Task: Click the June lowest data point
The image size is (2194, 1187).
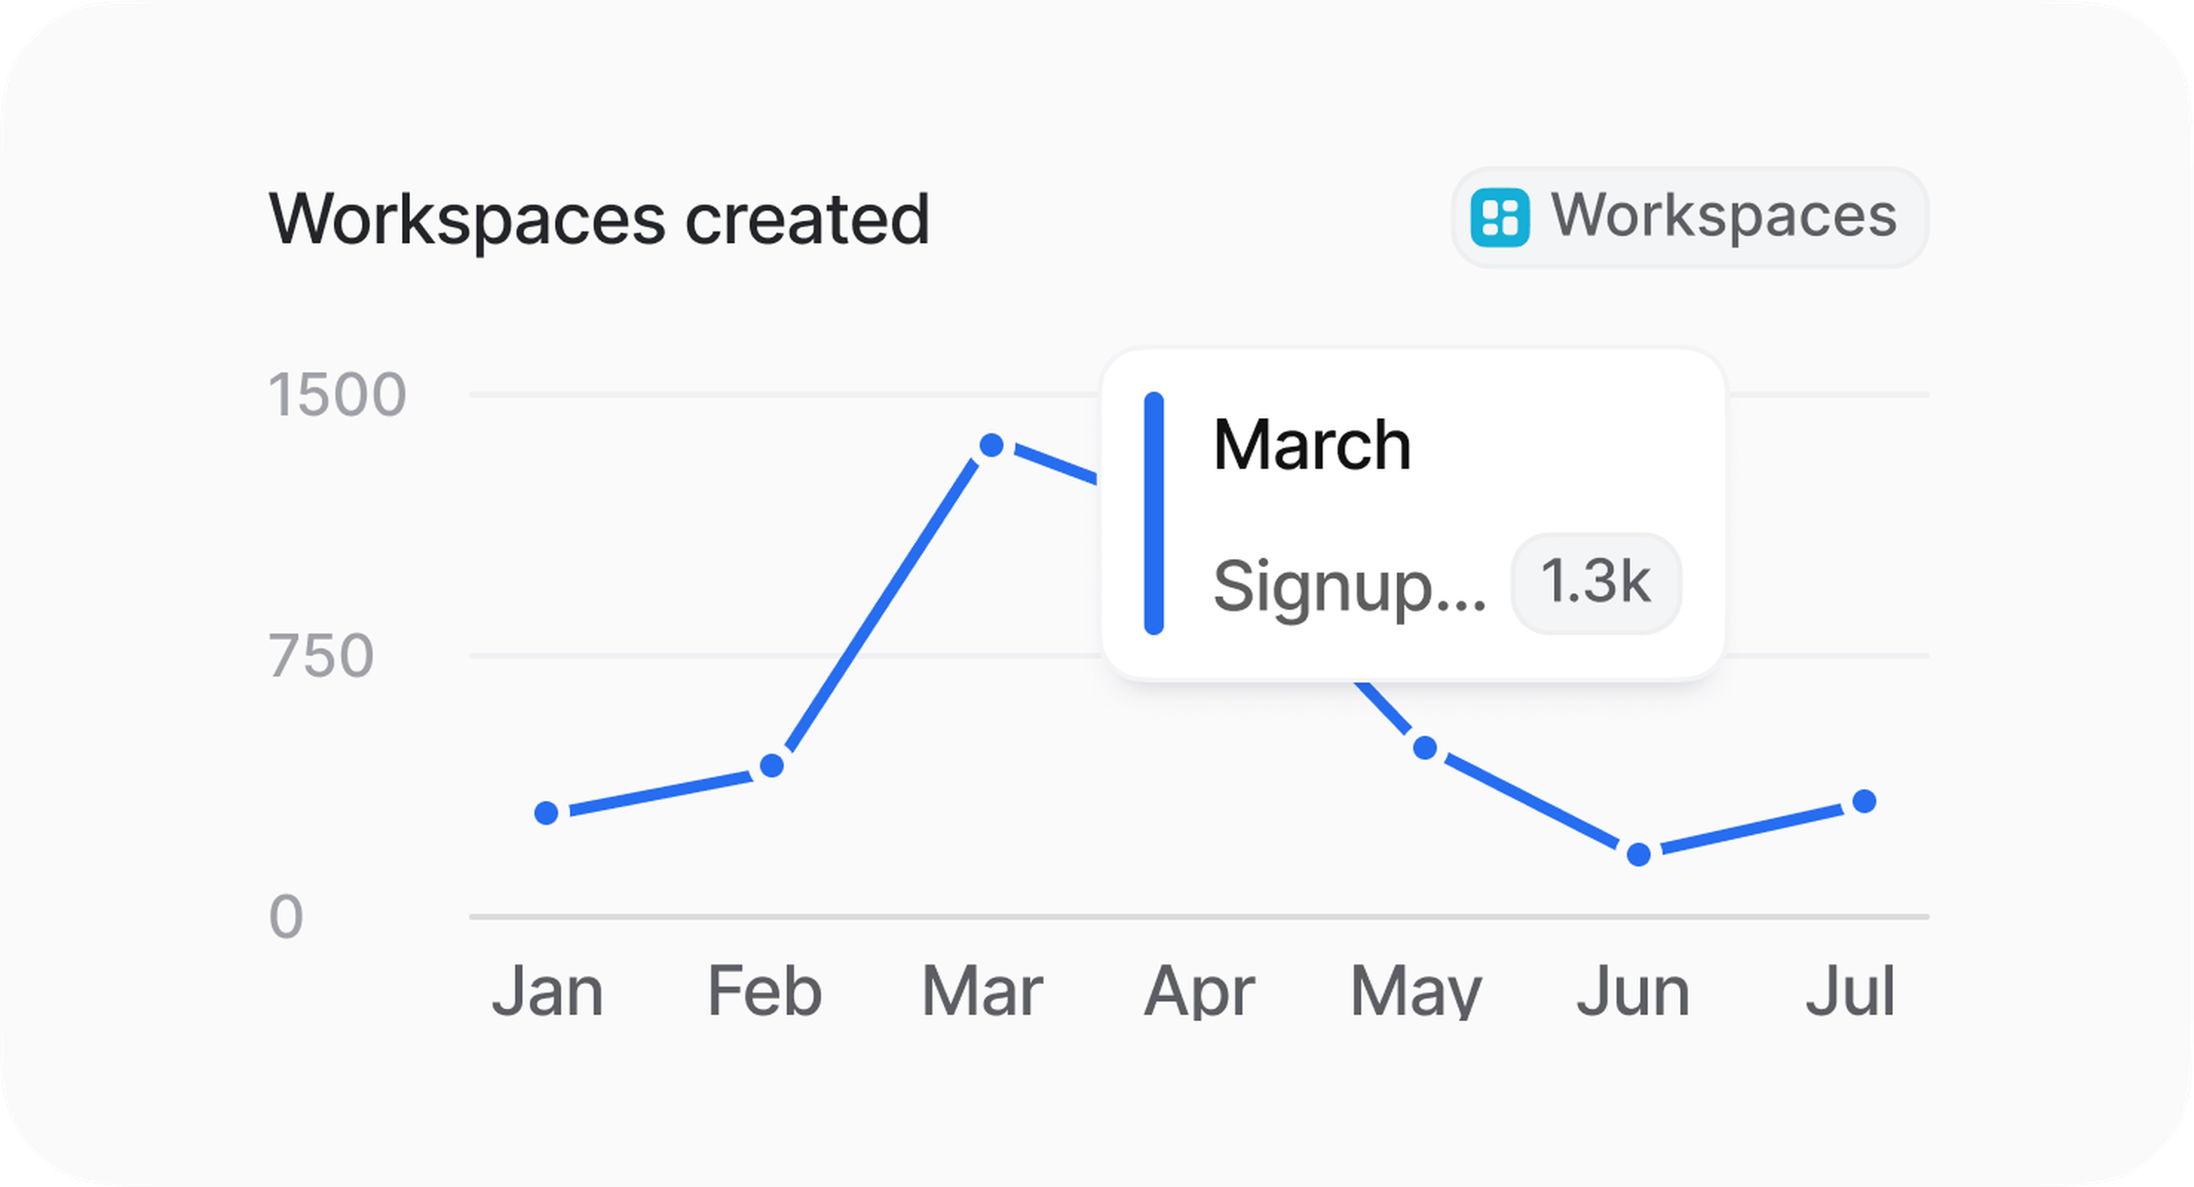Action: (x=1639, y=854)
